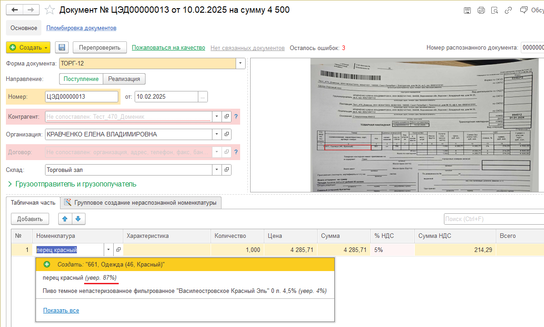This screenshot has height=327, width=544.
Task: Open the Форма документа dropdown
Action: coord(241,64)
